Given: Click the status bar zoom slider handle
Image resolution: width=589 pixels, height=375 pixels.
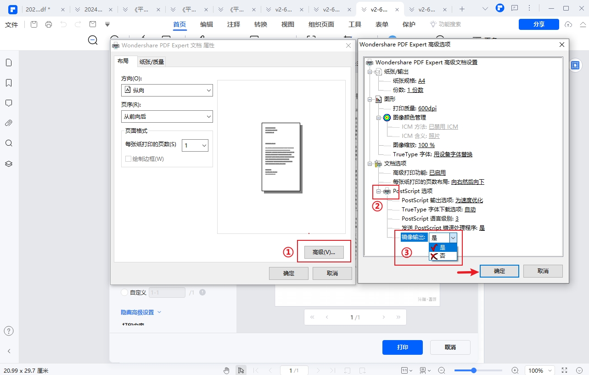Looking at the screenshot, I should (x=473, y=370).
